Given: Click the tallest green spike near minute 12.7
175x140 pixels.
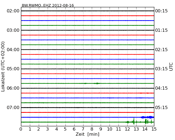Looking at the screenshot, I should (x=134, y=121).
